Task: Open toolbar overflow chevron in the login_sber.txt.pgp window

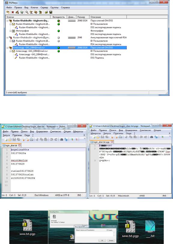Action: click(x=170, y=136)
